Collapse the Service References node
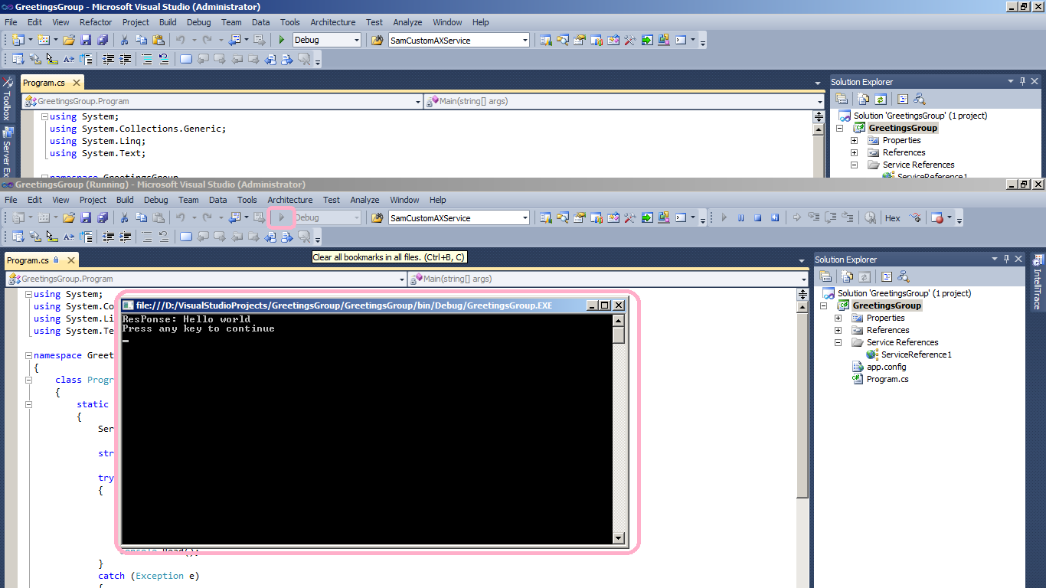 tap(838, 342)
